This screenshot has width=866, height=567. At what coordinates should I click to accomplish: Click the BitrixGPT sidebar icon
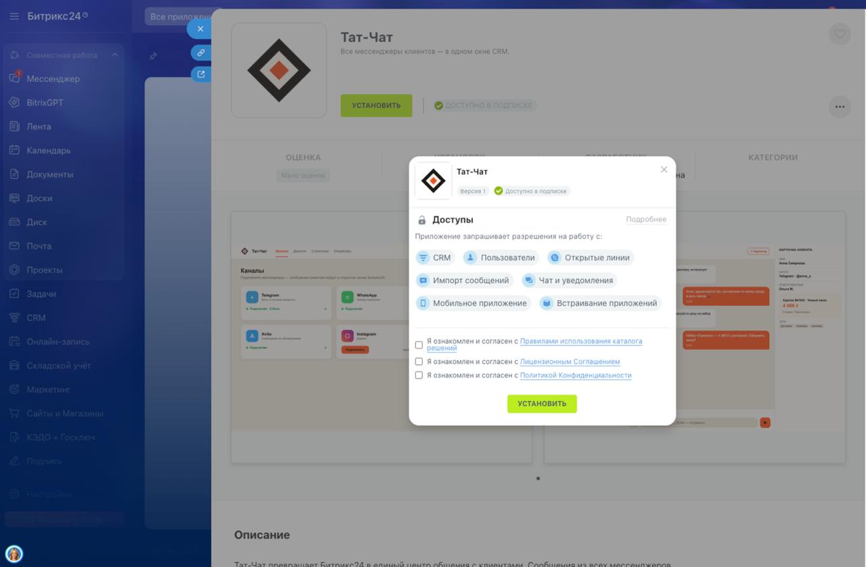pos(14,103)
